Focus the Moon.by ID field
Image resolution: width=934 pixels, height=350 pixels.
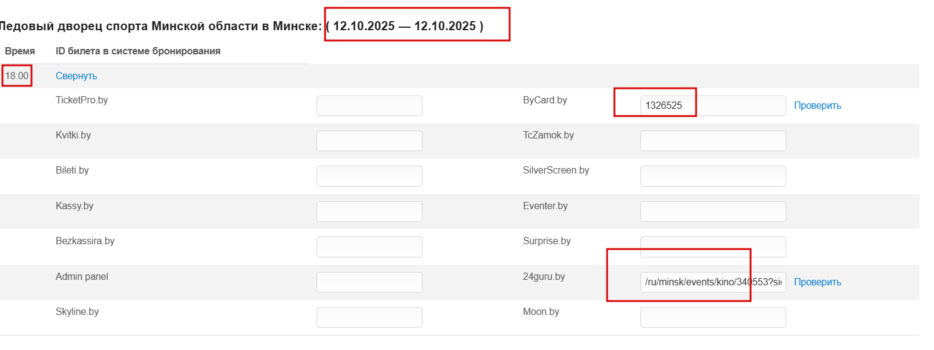713,317
